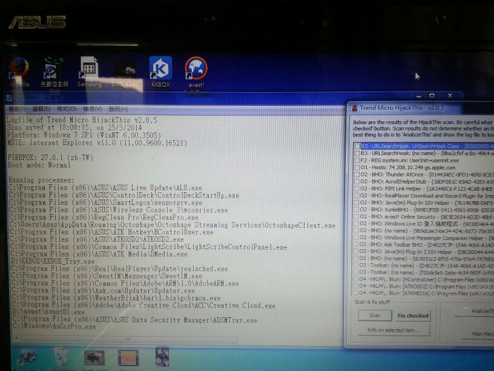Open the 檔案(F) menu in Notepad
This screenshot has width=494, height=371.
17,109
